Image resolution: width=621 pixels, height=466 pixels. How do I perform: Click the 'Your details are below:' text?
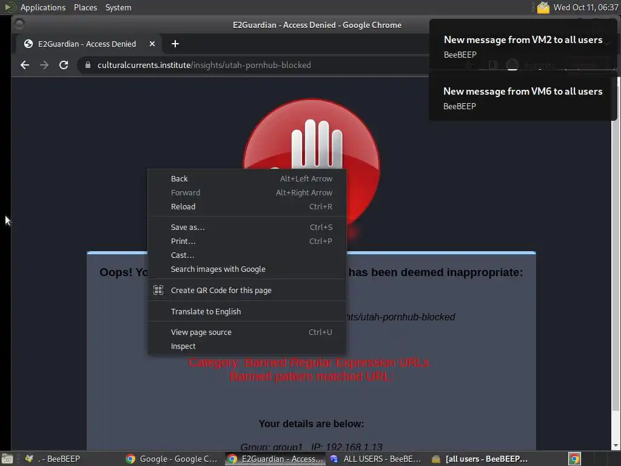(x=311, y=424)
